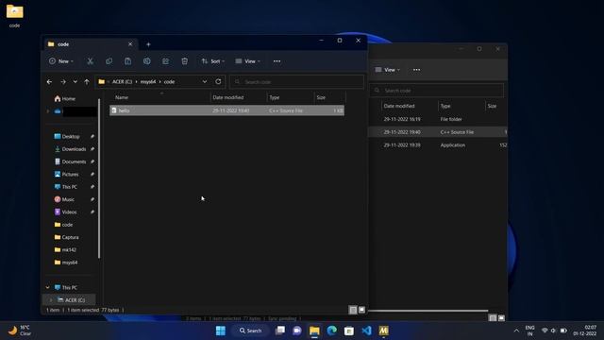This screenshot has width=604, height=340.
Task: Open Music in quick access
Action: click(x=64, y=199)
